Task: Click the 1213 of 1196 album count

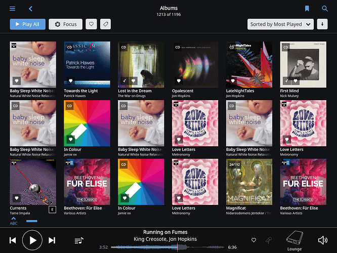Action: (168, 14)
